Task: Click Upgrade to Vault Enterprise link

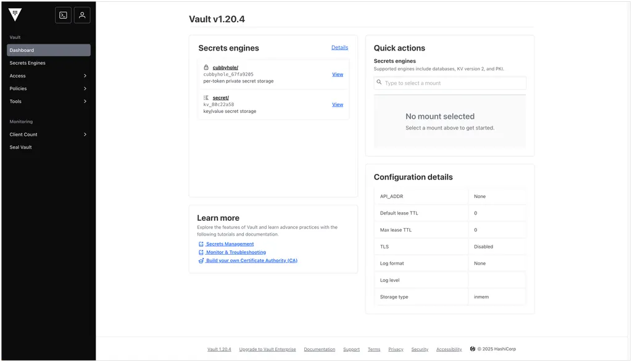Action: (268, 350)
